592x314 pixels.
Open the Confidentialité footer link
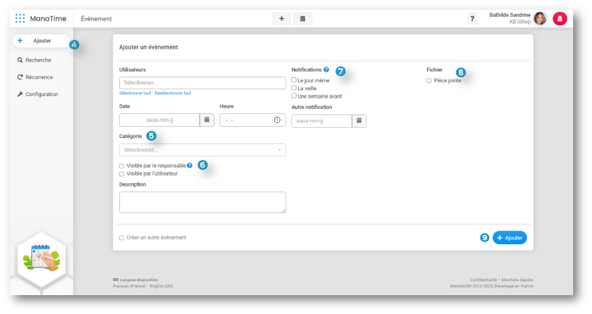click(x=483, y=280)
